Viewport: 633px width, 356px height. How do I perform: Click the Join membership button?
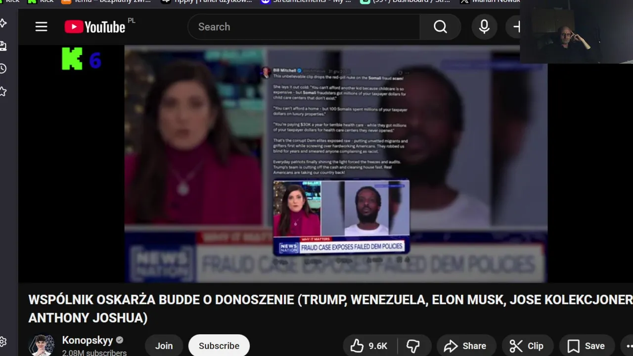(x=164, y=346)
